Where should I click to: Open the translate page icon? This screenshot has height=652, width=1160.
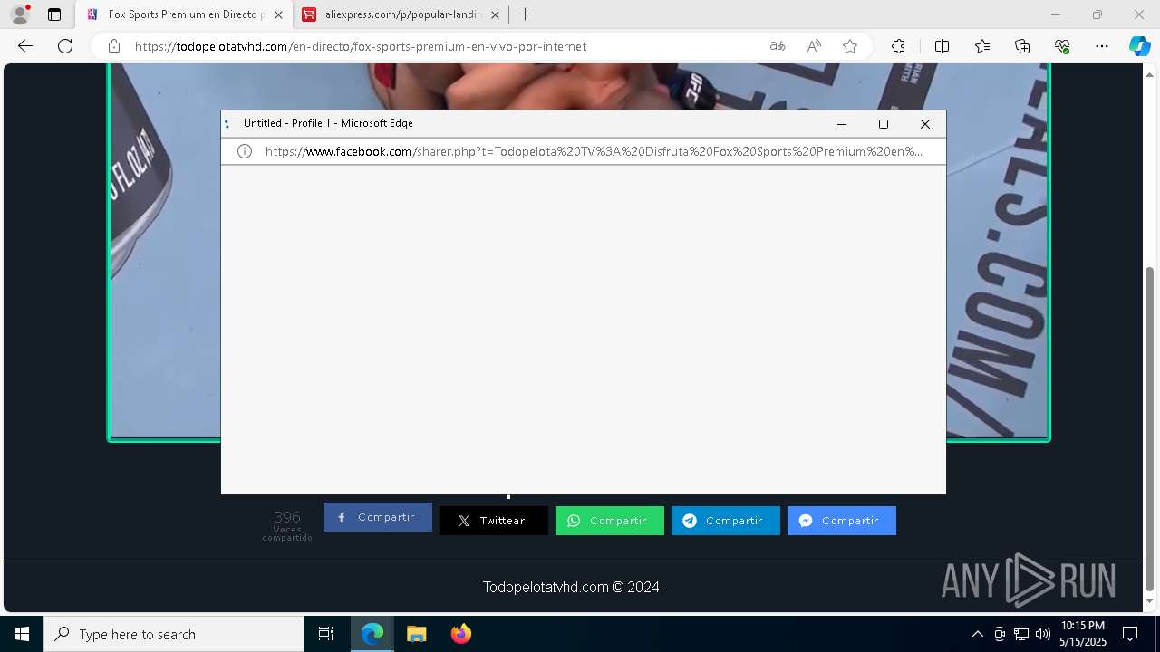tap(778, 46)
